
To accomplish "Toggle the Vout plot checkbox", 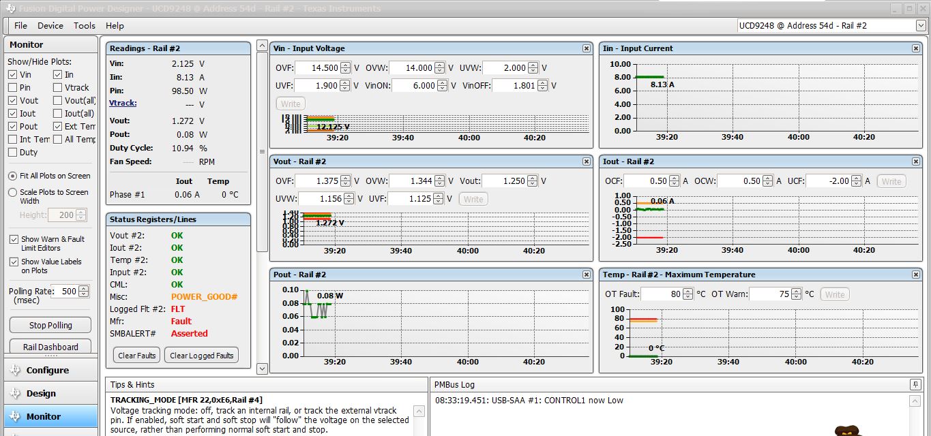I will [x=13, y=100].
